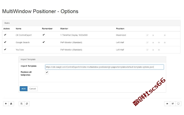184x115 pixels.
Task: Click the add rule plus icon
Action: click(6, 103)
